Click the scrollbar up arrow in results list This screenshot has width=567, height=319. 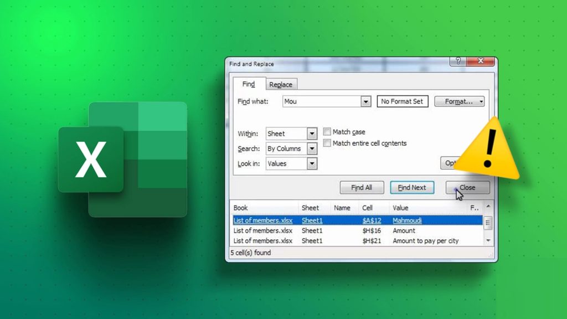488,207
